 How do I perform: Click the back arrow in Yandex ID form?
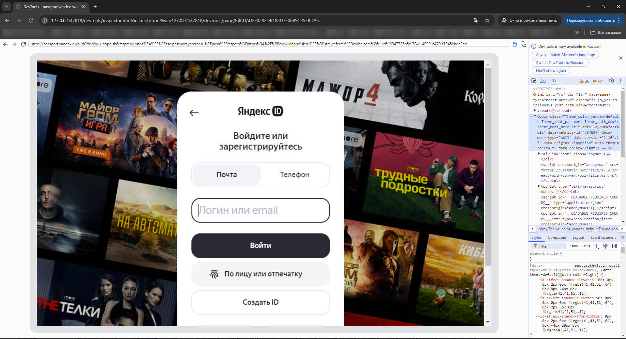point(194,113)
